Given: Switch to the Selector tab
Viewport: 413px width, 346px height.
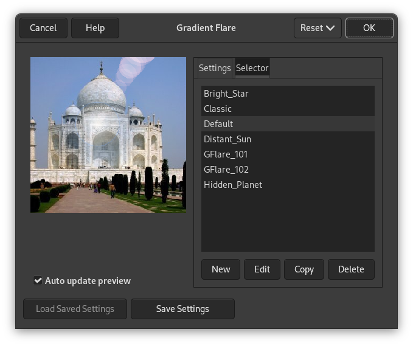Looking at the screenshot, I should coord(252,68).
